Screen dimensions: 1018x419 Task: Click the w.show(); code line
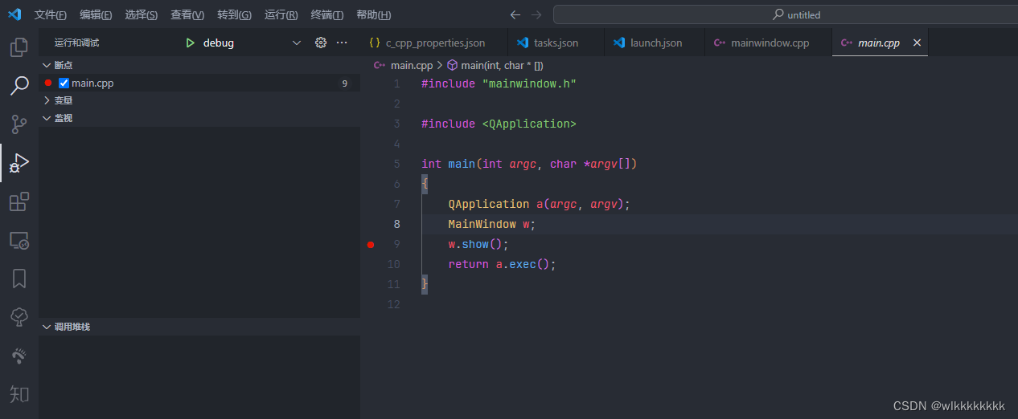point(478,244)
